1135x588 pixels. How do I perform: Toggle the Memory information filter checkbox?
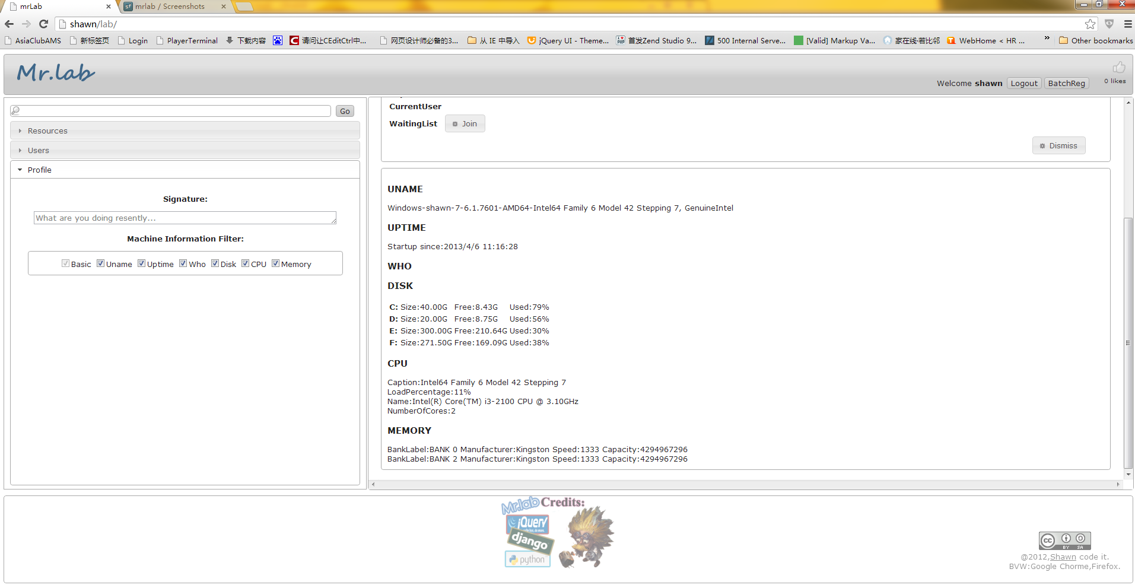pos(275,263)
